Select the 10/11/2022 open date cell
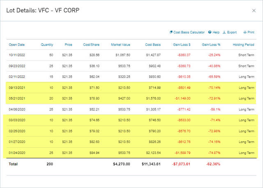263x188 pixels. point(17,55)
